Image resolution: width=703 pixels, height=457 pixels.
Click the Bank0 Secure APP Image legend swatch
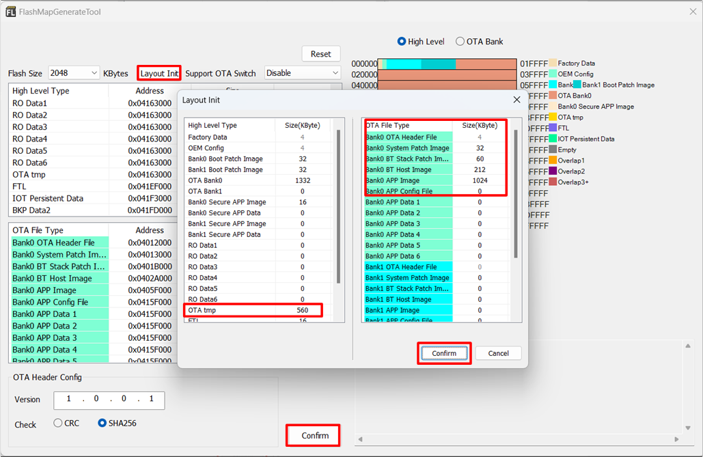click(x=553, y=107)
